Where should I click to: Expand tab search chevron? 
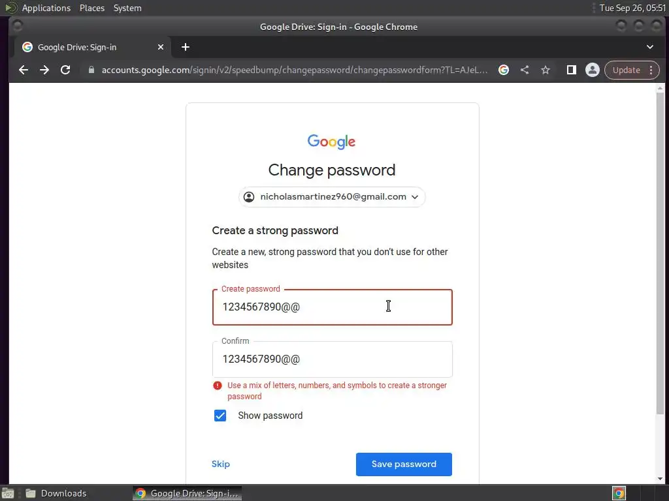650,47
